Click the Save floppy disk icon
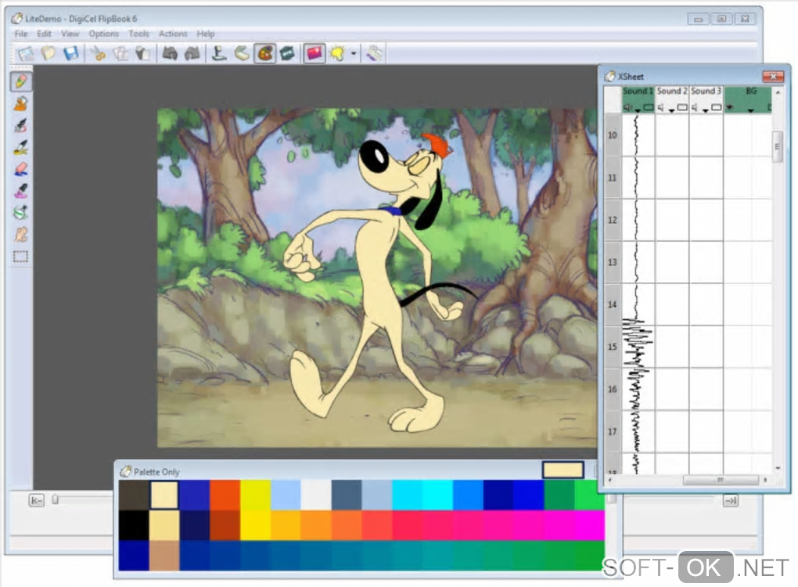The image size is (798, 587). tap(70, 53)
